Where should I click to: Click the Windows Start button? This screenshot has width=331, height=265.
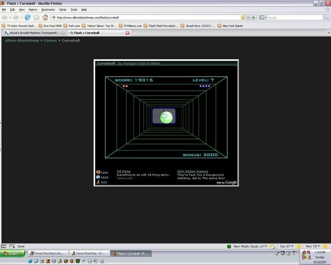click(x=11, y=253)
